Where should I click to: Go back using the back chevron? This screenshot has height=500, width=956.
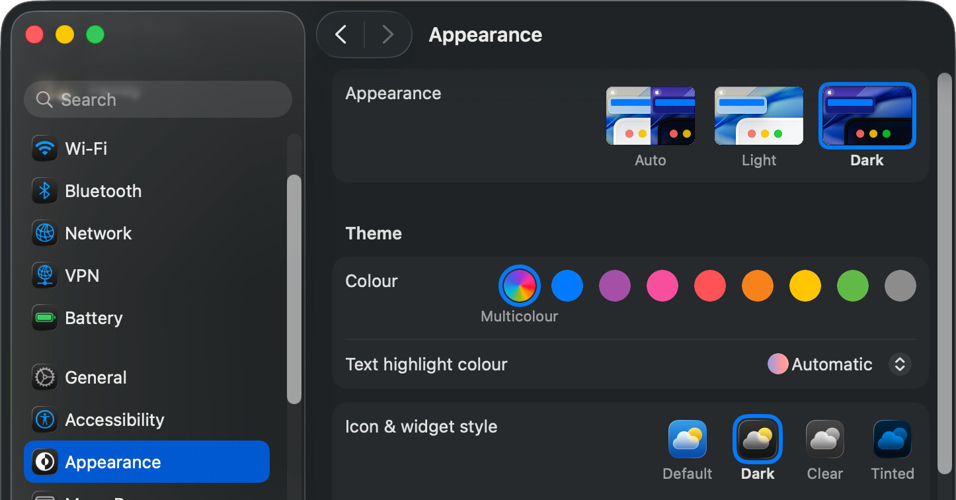[340, 34]
